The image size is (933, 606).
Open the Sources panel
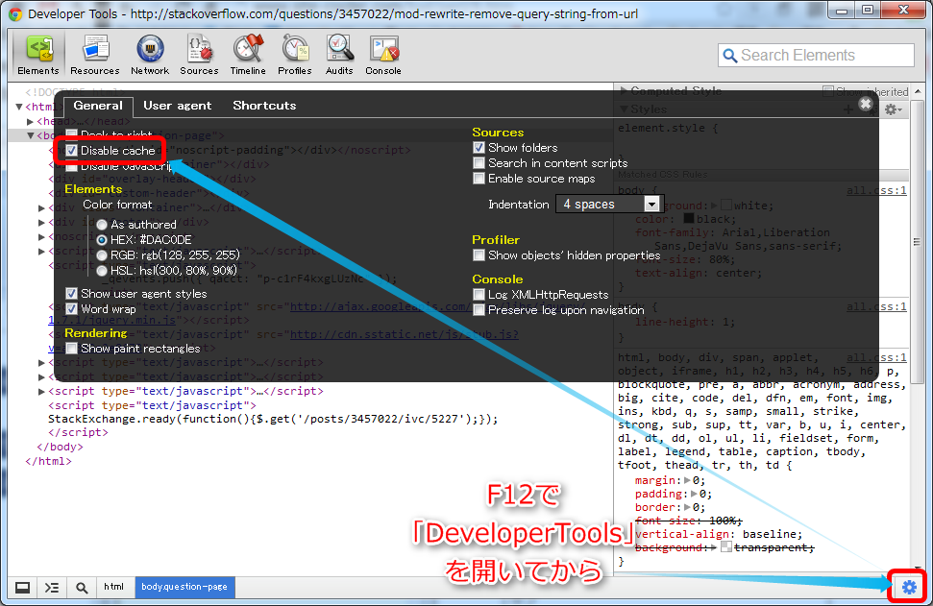click(199, 55)
